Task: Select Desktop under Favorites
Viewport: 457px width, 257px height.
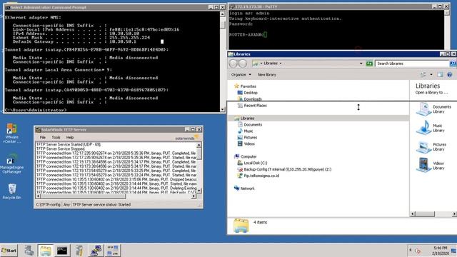Action: (x=251, y=93)
